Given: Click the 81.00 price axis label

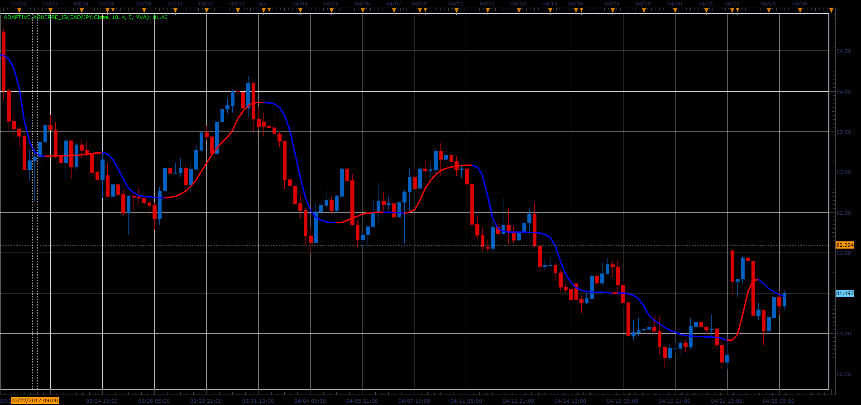Looking at the screenshot, I should [x=844, y=334].
